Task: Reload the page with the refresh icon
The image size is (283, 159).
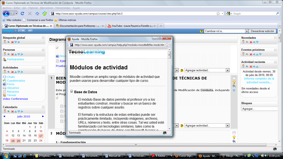Action: (22, 14)
